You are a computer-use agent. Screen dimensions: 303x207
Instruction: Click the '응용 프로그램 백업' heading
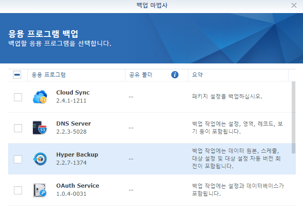tap(43, 34)
